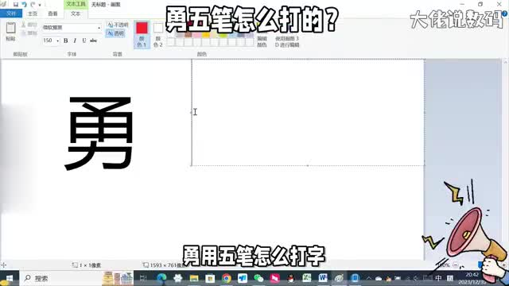The image size is (509, 286).
Task: Click the zoom out minus button in status bar
Action: (456, 265)
